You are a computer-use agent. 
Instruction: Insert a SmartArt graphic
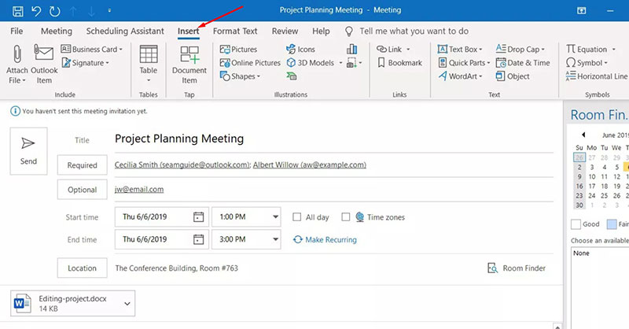(292, 76)
